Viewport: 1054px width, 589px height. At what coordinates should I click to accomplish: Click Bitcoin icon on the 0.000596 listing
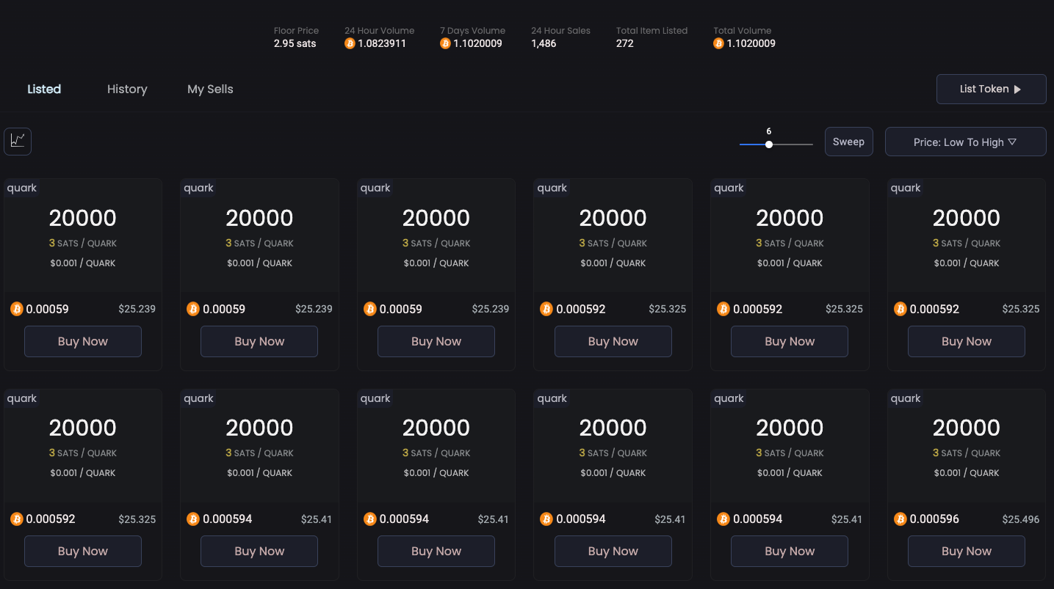click(900, 519)
